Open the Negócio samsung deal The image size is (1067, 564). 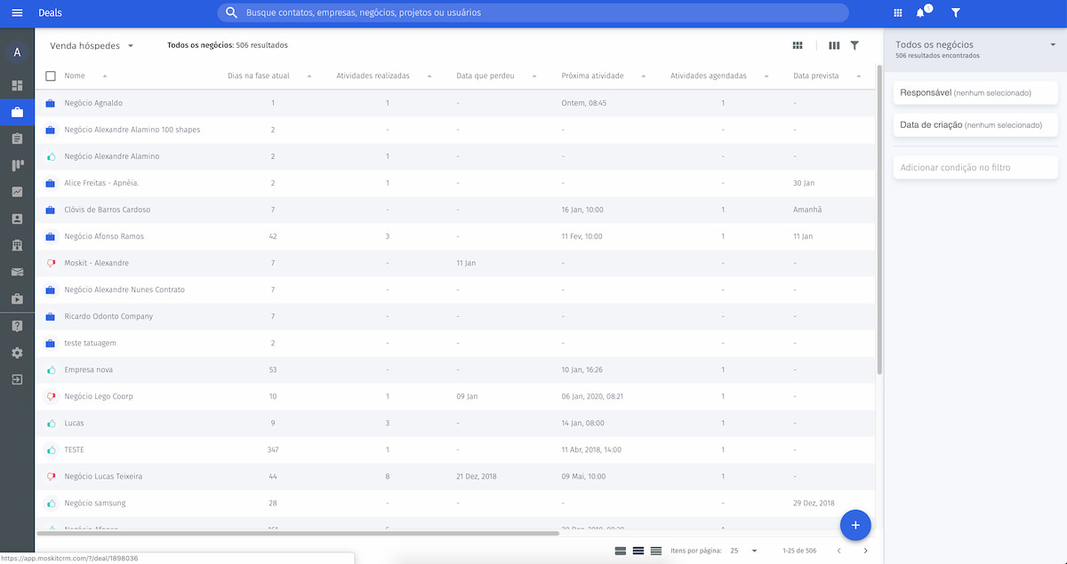point(95,503)
